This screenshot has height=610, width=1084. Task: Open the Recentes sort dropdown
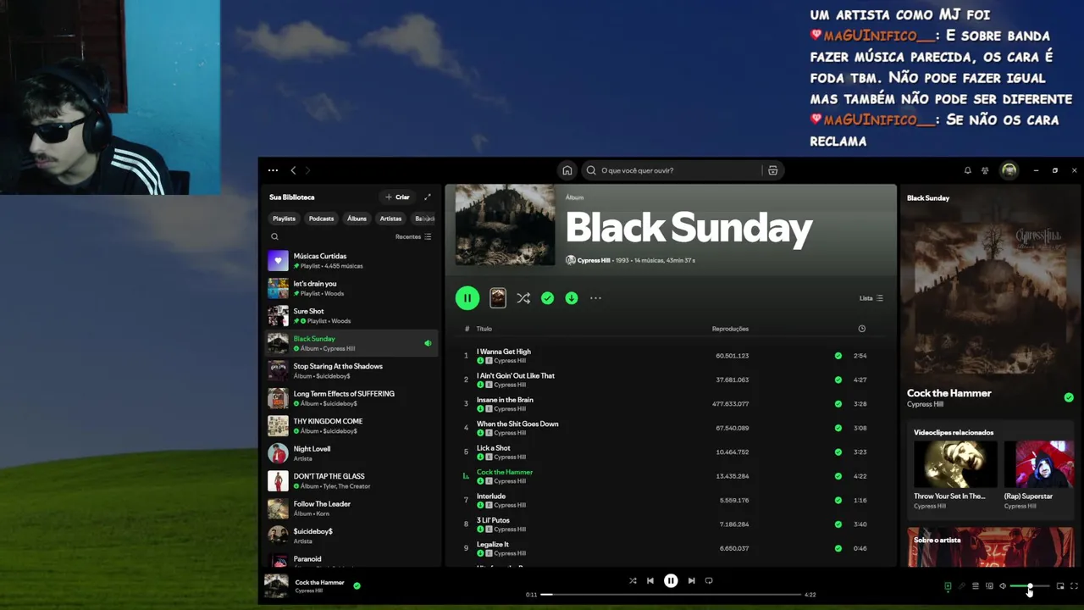[x=413, y=236]
